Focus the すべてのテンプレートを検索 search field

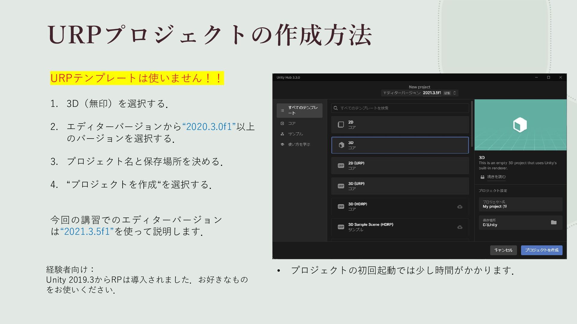400,108
